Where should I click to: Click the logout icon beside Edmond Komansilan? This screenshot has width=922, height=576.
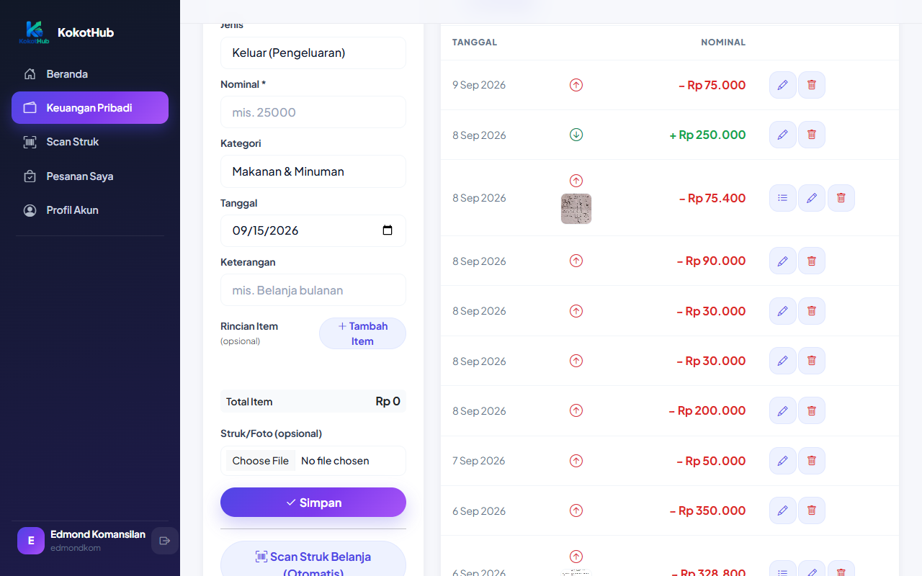[x=164, y=541]
